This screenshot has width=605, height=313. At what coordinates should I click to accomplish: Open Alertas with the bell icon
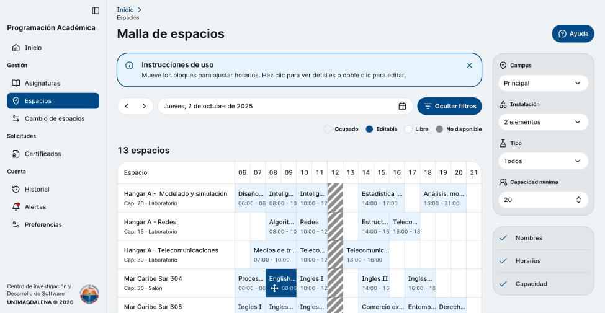click(x=16, y=207)
